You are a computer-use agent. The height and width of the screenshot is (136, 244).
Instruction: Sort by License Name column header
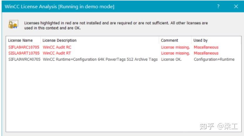[21, 40]
